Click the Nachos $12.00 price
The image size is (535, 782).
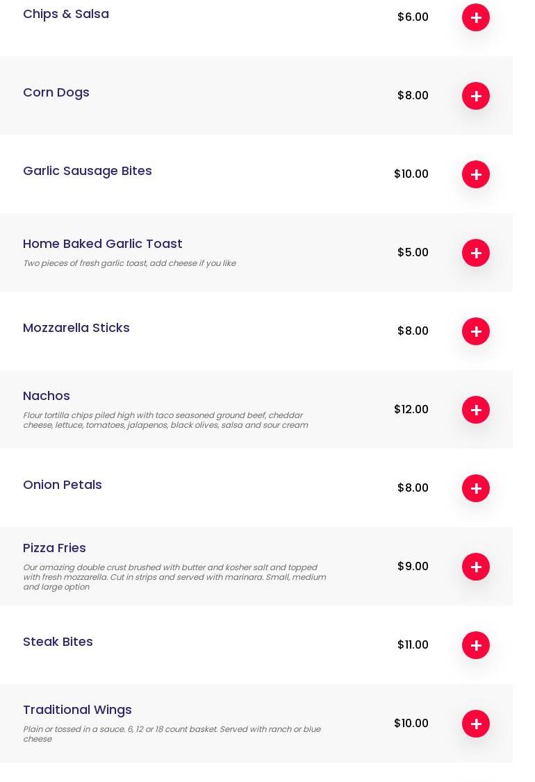tap(411, 410)
